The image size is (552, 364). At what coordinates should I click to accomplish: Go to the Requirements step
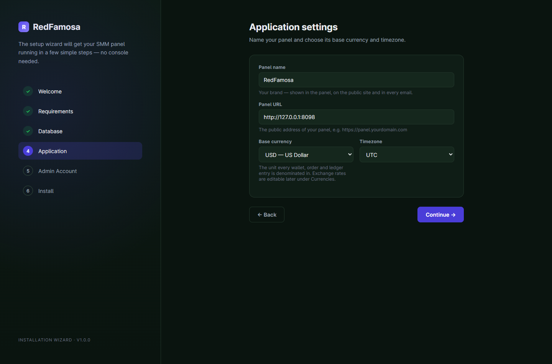80,111
